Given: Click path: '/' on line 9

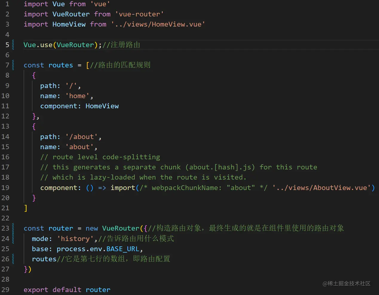Looking at the screenshot, I should click(x=60, y=86).
